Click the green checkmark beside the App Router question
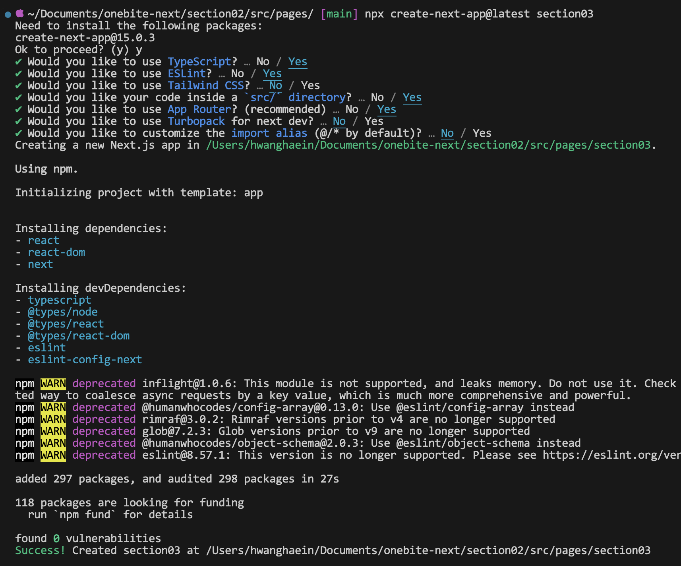The width and height of the screenshot is (681, 566). pos(18,110)
